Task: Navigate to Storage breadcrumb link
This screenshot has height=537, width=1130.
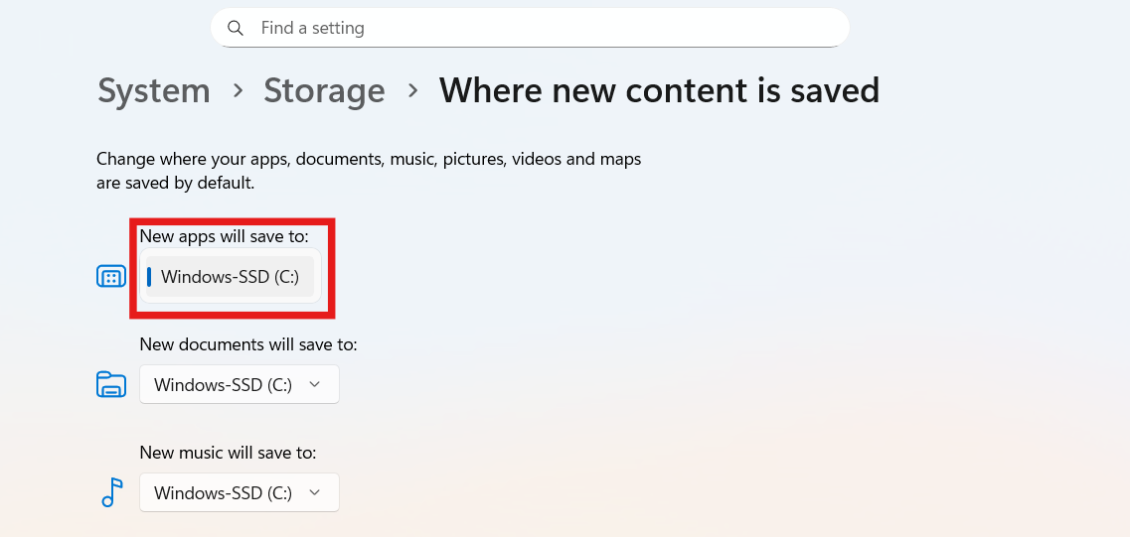Action: 324,90
